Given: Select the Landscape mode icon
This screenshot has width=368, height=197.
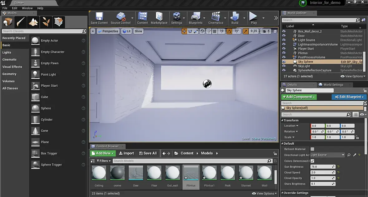Looking at the screenshot, I should tap(33, 22).
